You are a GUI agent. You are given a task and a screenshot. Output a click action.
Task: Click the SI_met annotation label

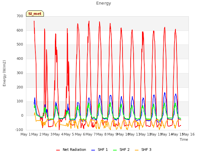(x=35, y=14)
